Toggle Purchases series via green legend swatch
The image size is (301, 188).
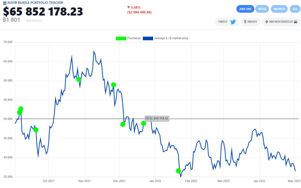pyautogui.click(x=121, y=38)
